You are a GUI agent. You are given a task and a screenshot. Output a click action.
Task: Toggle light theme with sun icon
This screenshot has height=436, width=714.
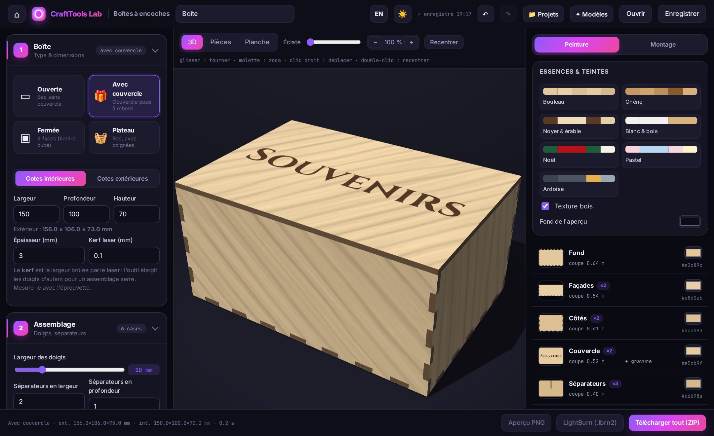[402, 14]
